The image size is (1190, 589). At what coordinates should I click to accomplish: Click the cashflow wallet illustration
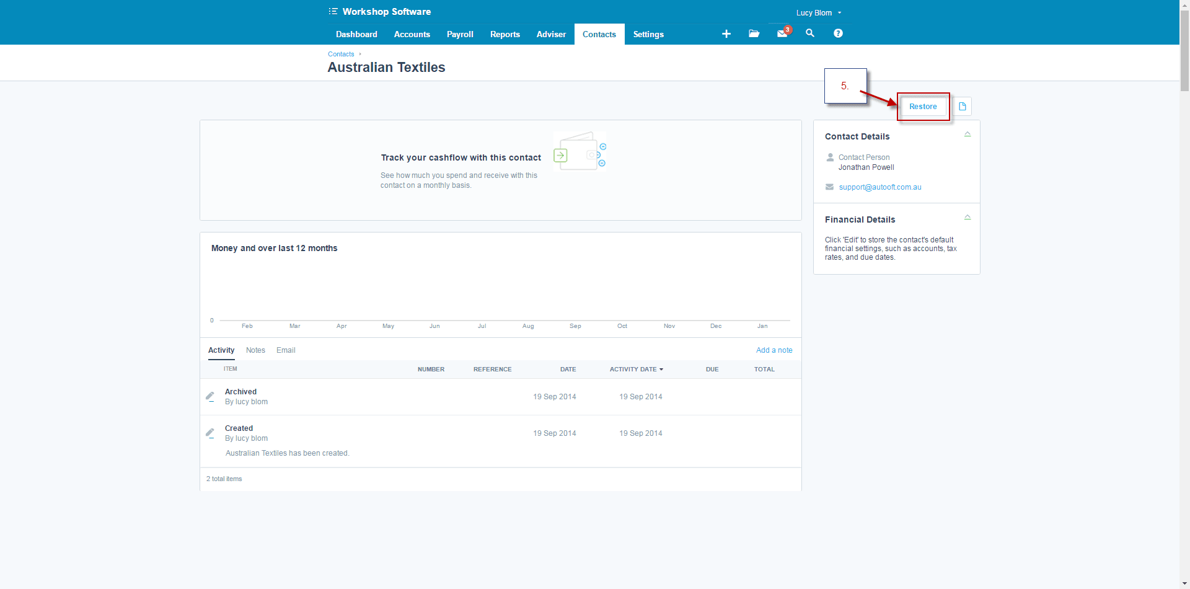pos(580,151)
